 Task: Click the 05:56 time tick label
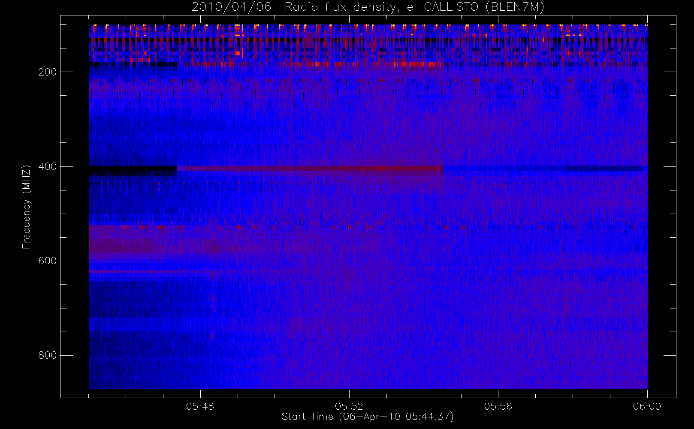[x=498, y=406]
